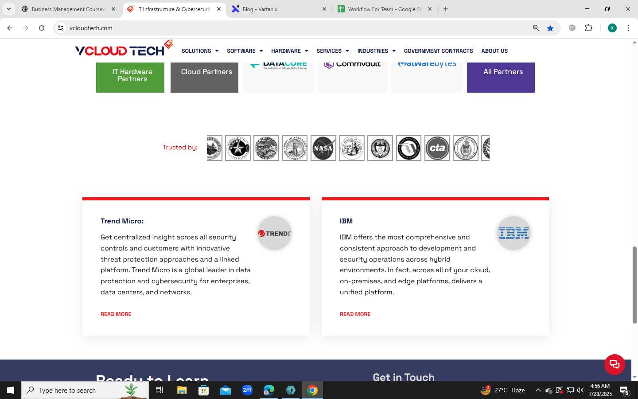Click the Windows search box
Viewport: 638px width, 399px height.
coord(85,390)
